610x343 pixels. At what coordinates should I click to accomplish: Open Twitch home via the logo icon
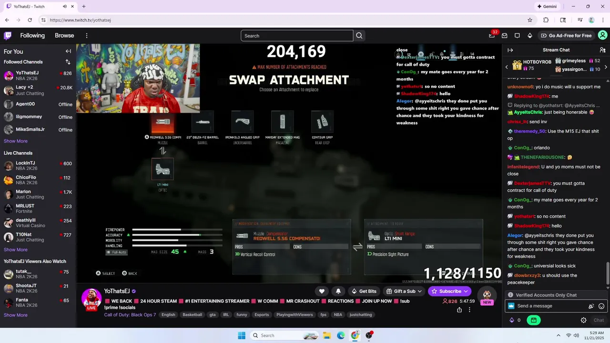point(8,36)
